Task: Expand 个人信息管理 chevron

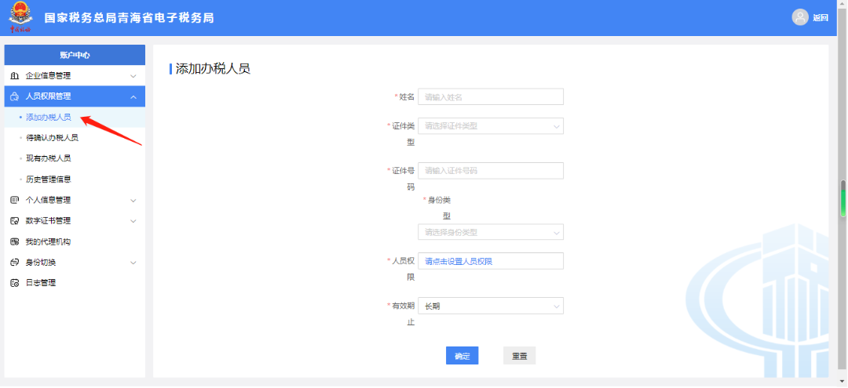Action: point(133,200)
